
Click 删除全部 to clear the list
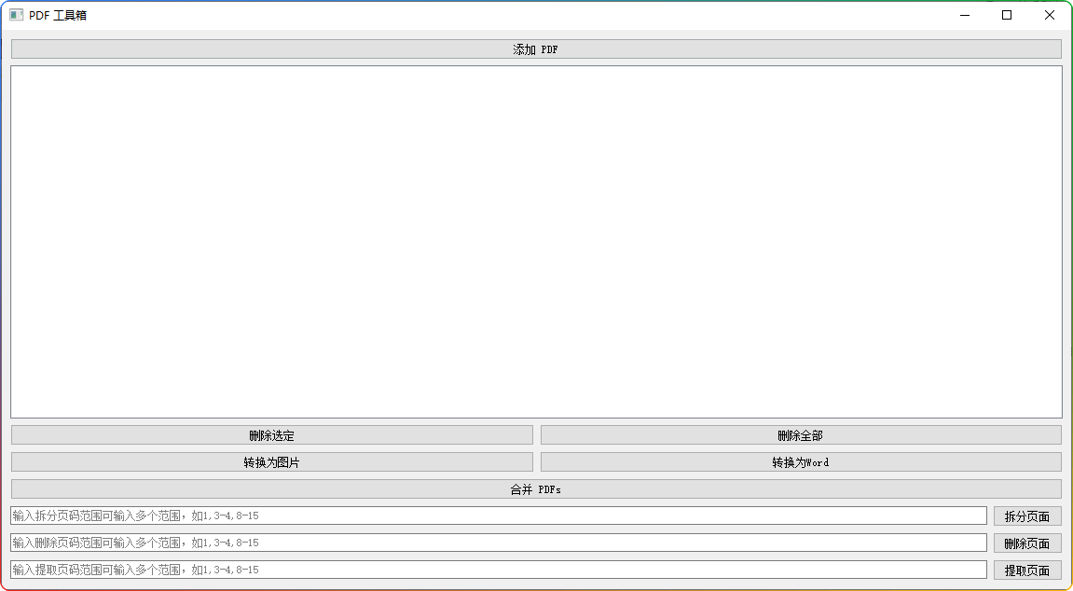pyautogui.click(x=800, y=435)
